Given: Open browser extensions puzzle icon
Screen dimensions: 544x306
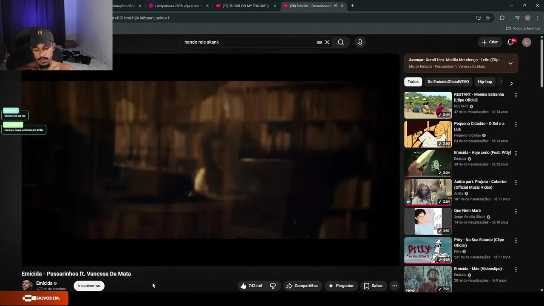Looking at the screenshot, I should (502, 18).
